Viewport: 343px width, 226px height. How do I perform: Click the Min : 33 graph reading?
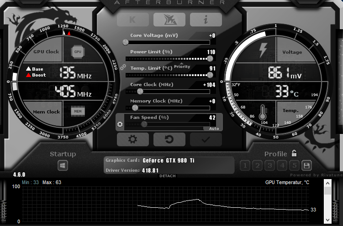[31, 182]
